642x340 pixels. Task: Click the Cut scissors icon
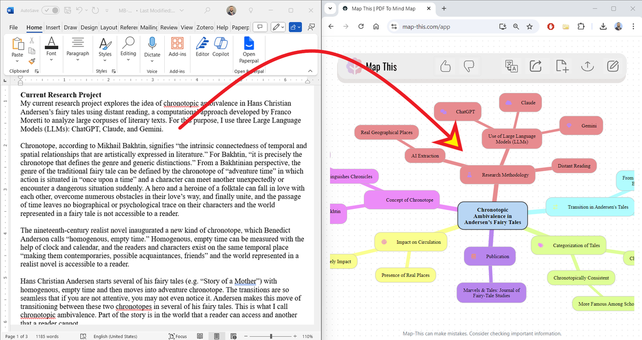pos(32,40)
